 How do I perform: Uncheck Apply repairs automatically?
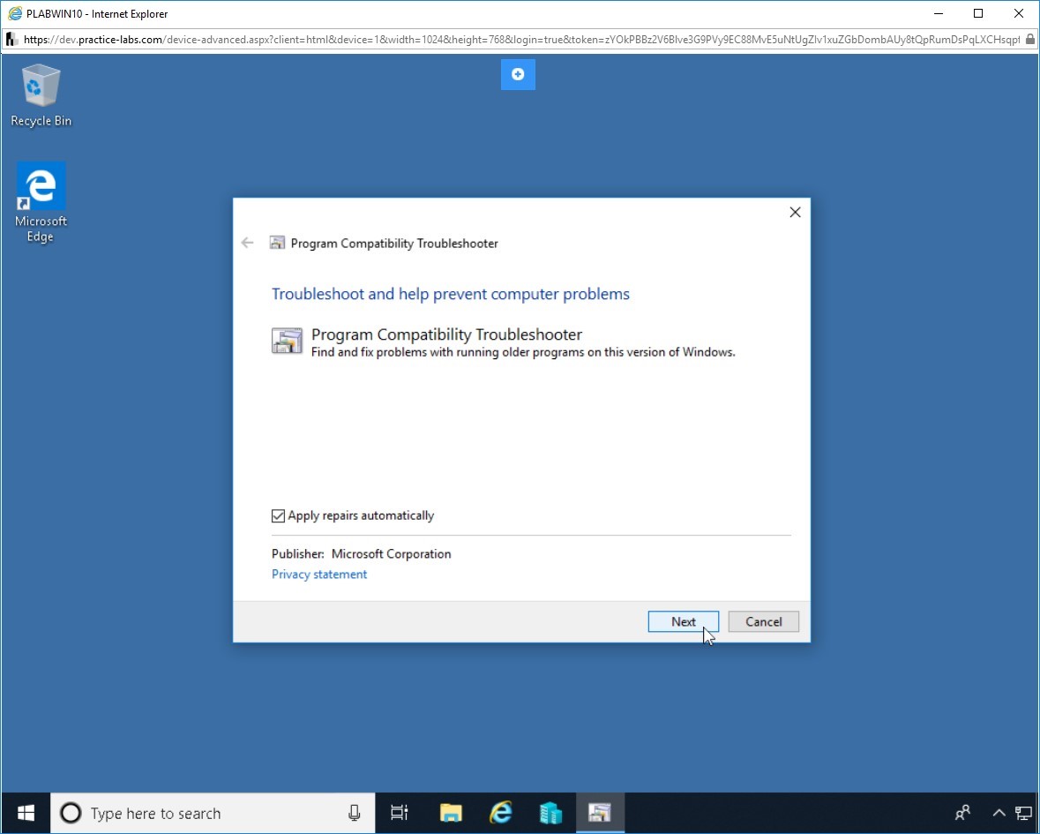tap(278, 515)
